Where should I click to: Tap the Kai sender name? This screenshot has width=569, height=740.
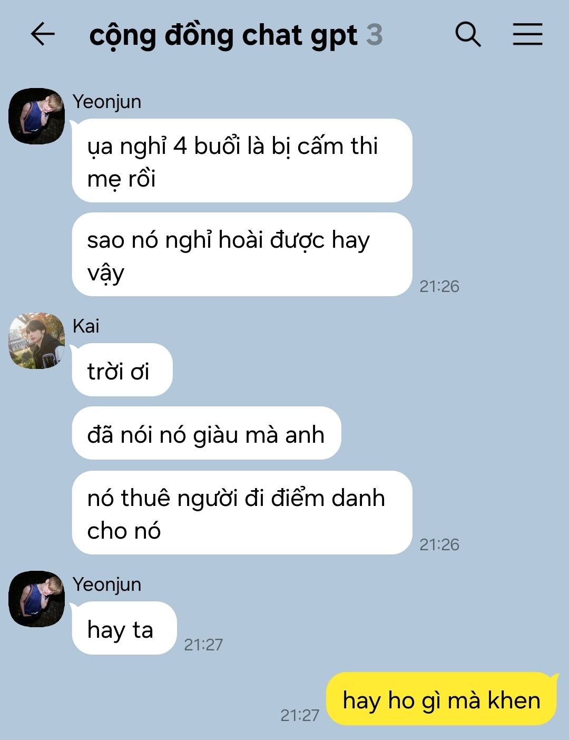[86, 326]
